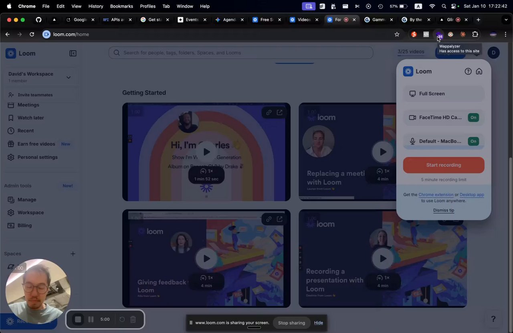Click the code brackets extension icon
Viewport: 513px width, 333px height.
pyautogui.click(x=426, y=35)
